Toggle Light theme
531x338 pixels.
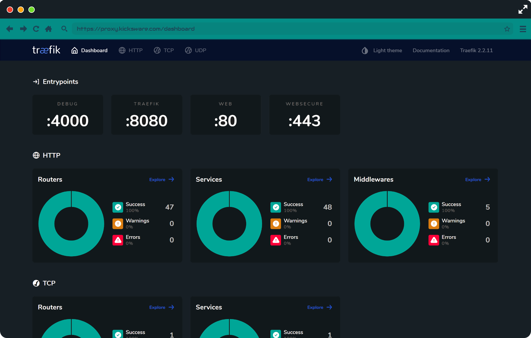[x=382, y=50]
